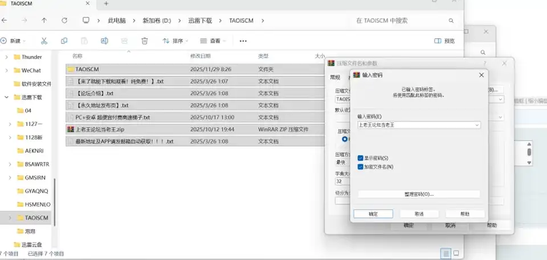Click the Cut scissors icon in Explorer toolbar
547x260 pixels.
tap(44, 41)
